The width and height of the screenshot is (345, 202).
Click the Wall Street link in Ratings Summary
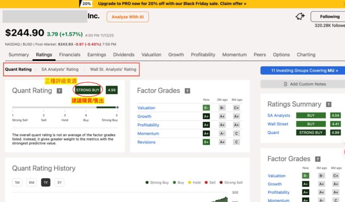[x=278, y=124]
